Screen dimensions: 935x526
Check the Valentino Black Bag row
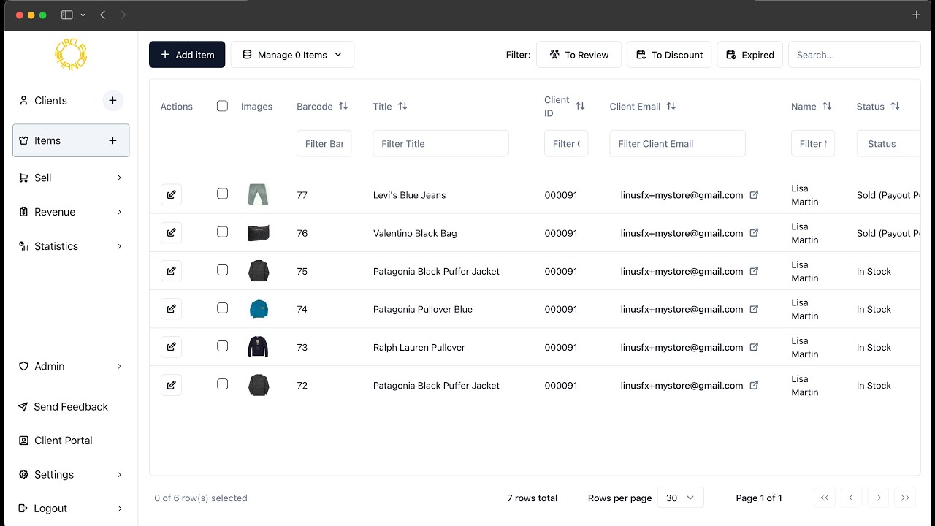coord(222,232)
